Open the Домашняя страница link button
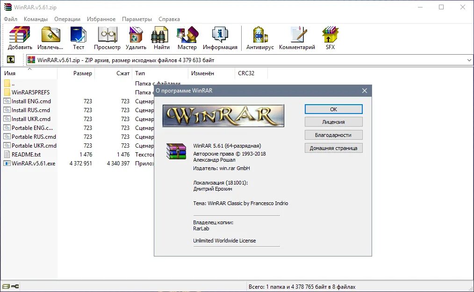Screen dimensions: 474x292 (x=333, y=148)
